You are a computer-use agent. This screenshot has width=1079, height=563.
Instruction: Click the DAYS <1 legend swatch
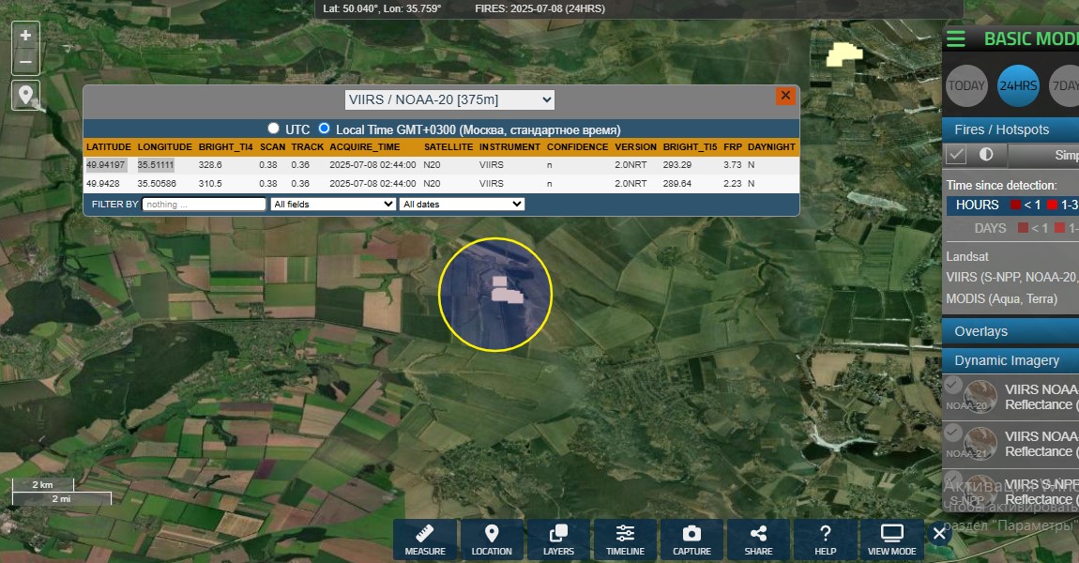click(x=1024, y=228)
